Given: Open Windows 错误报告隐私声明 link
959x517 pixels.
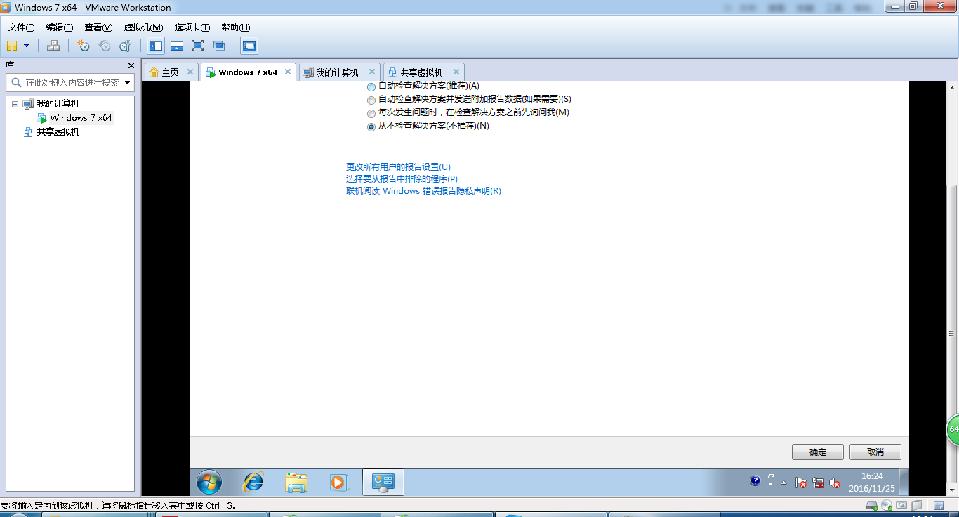Looking at the screenshot, I should click(423, 191).
